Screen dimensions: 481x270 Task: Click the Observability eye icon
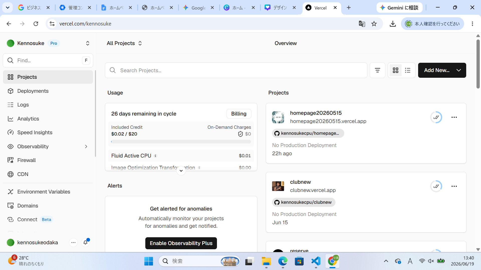tap(11, 146)
